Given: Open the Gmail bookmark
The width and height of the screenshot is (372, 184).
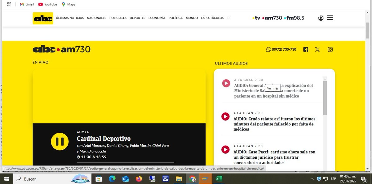Looking at the screenshot, I should pyautogui.click(x=27, y=4).
